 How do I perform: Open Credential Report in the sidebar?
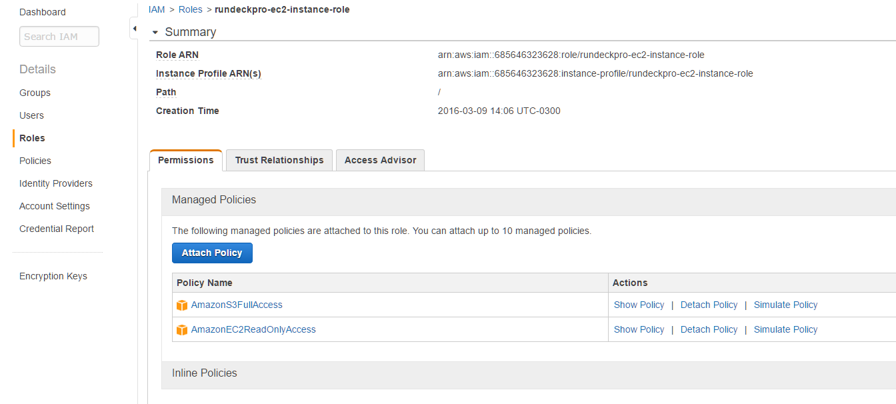pyautogui.click(x=57, y=229)
